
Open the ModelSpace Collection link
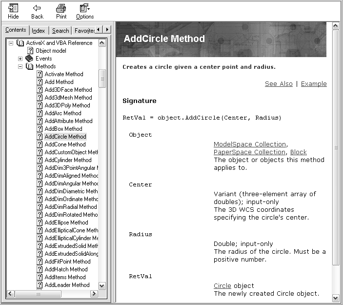250,144
